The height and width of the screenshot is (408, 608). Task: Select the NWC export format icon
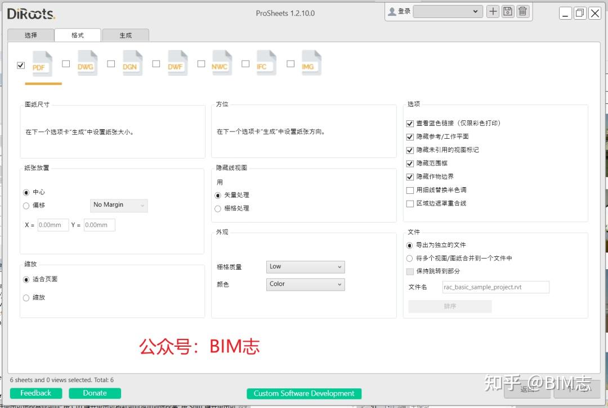[221, 63]
